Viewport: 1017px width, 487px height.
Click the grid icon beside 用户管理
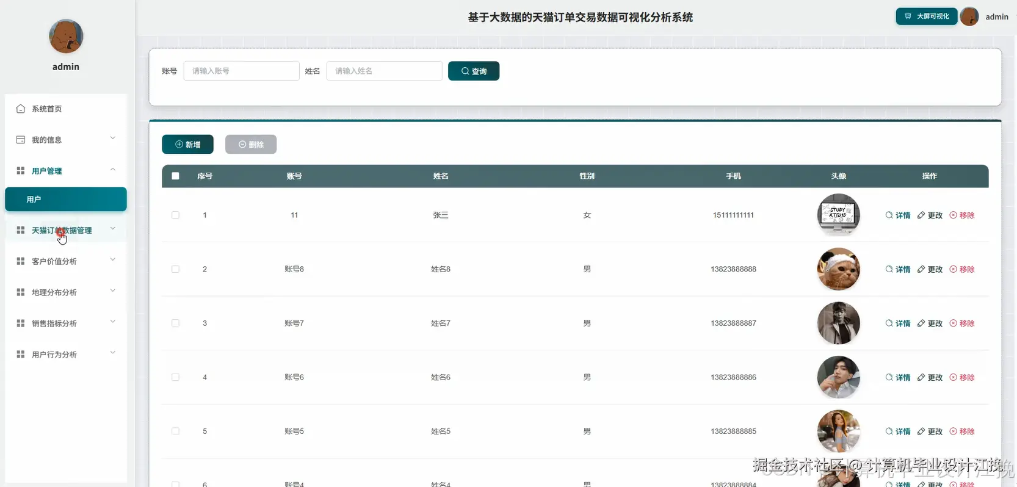point(21,171)
